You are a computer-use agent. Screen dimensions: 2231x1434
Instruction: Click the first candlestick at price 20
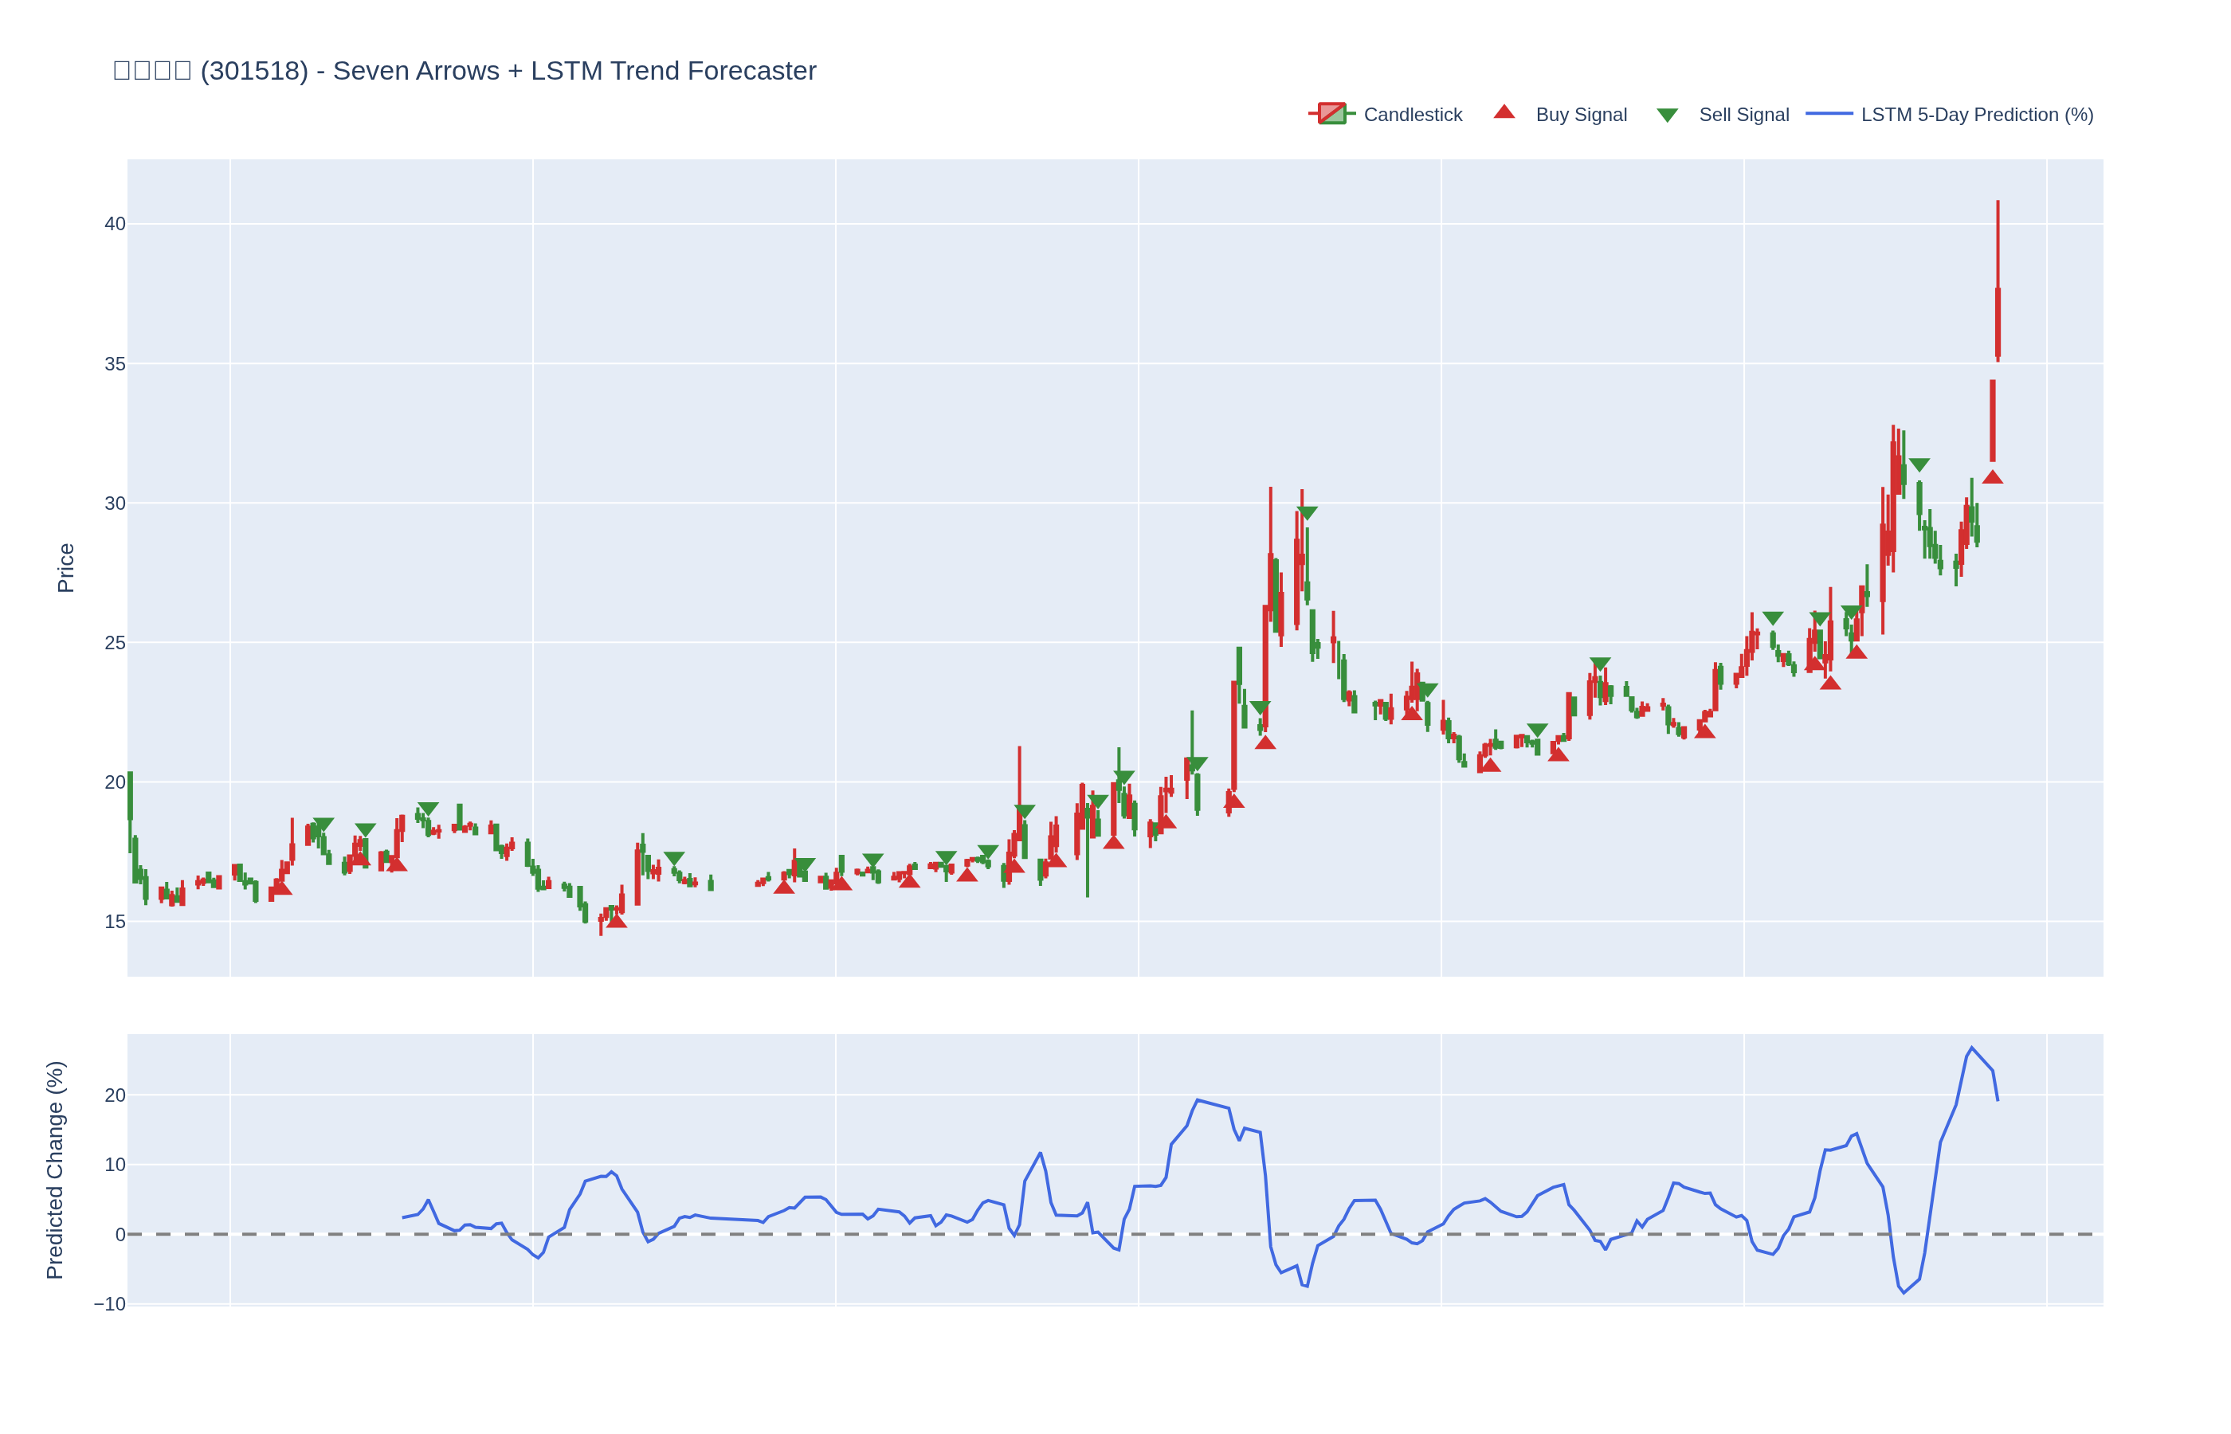131,795
